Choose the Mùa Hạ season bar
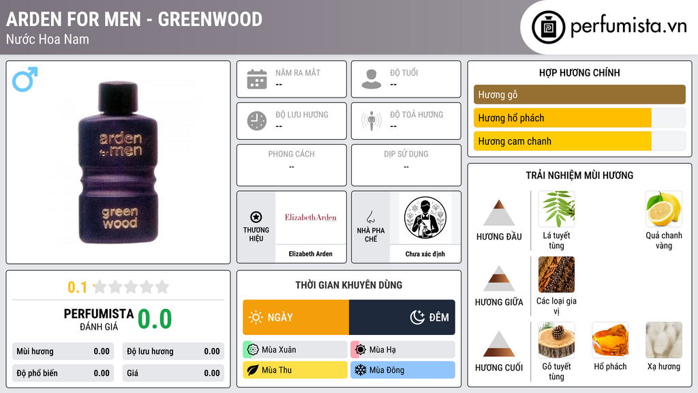Screen dimensions: 698x393 tap(403, 350)
